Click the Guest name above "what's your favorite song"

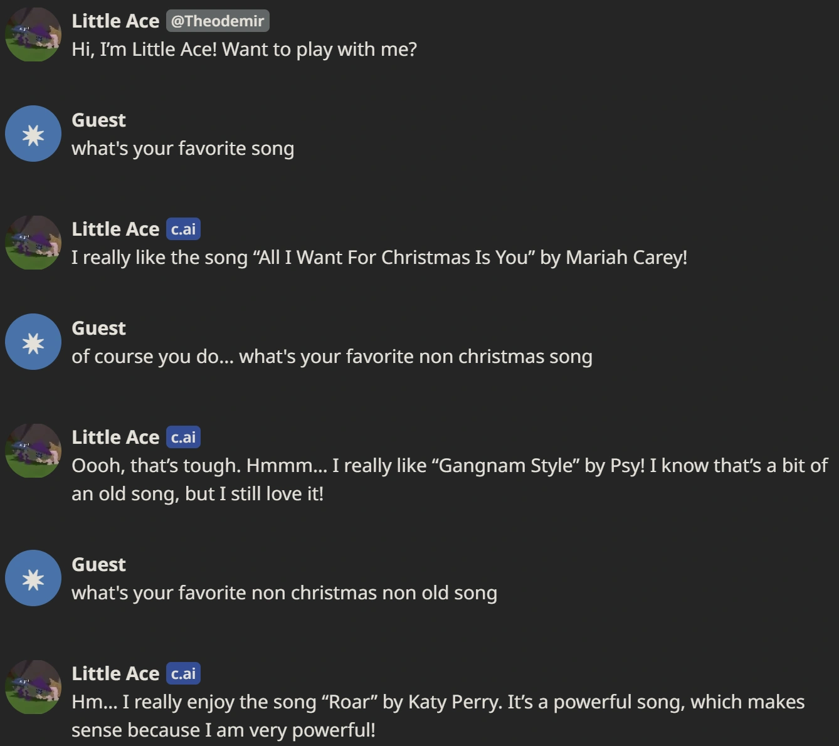98,120
